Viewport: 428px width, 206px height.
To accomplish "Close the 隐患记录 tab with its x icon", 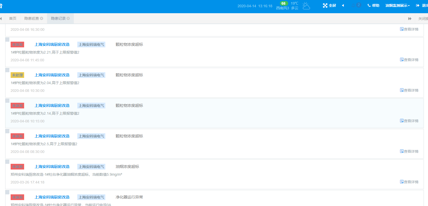I will click(68, 18).
